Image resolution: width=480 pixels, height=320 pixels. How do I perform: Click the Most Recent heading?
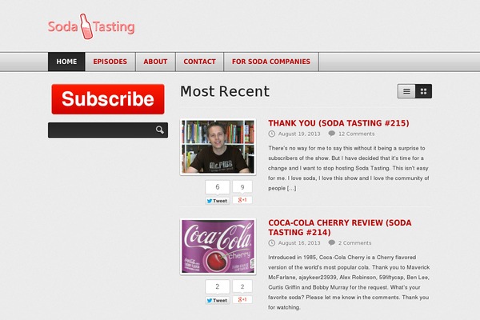(225, 91)
